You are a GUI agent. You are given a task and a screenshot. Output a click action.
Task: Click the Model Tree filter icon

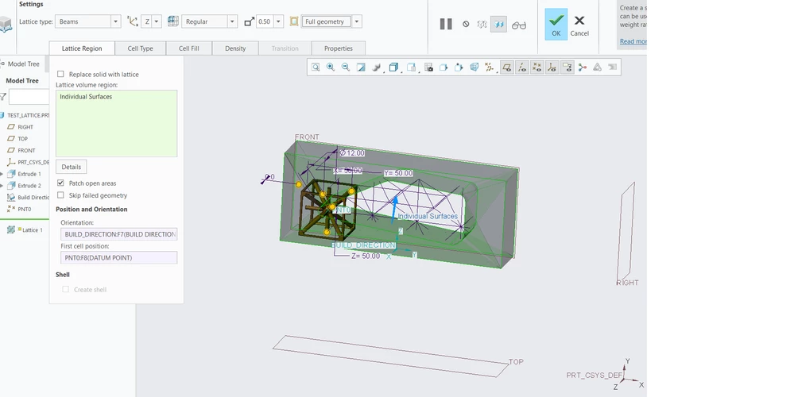3,97
